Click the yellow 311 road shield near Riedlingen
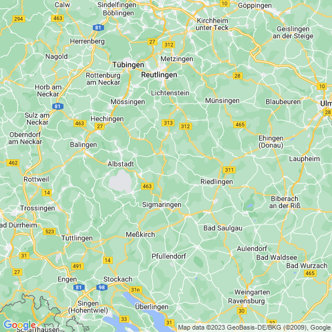Image resolution: width=332 pixels, height=332 pixels. (x=229, y=170)
